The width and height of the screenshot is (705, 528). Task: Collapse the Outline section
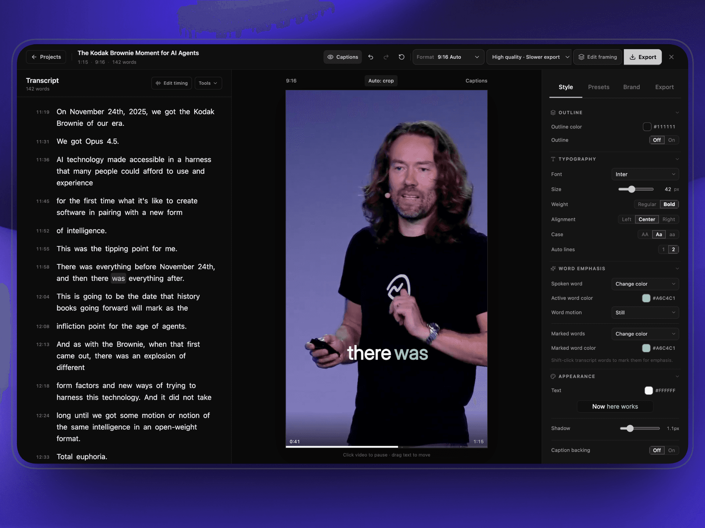tap(677, 113)
